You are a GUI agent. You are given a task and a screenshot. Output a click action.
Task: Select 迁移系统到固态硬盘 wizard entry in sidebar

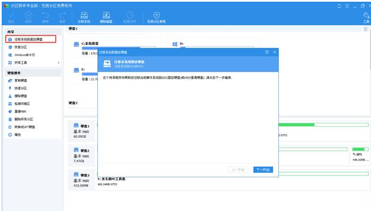31,39
